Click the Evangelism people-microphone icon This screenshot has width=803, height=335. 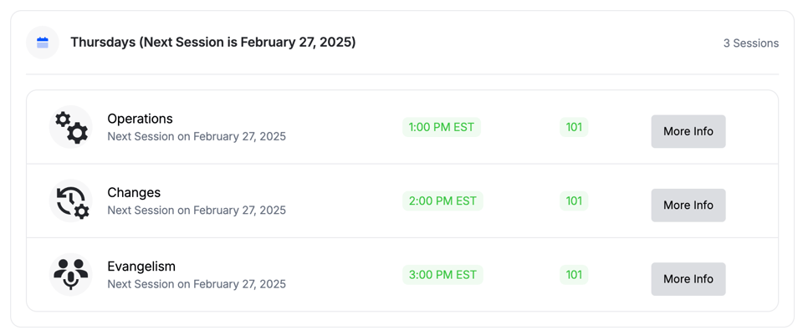pyautogui.click(x=71, y=274)
